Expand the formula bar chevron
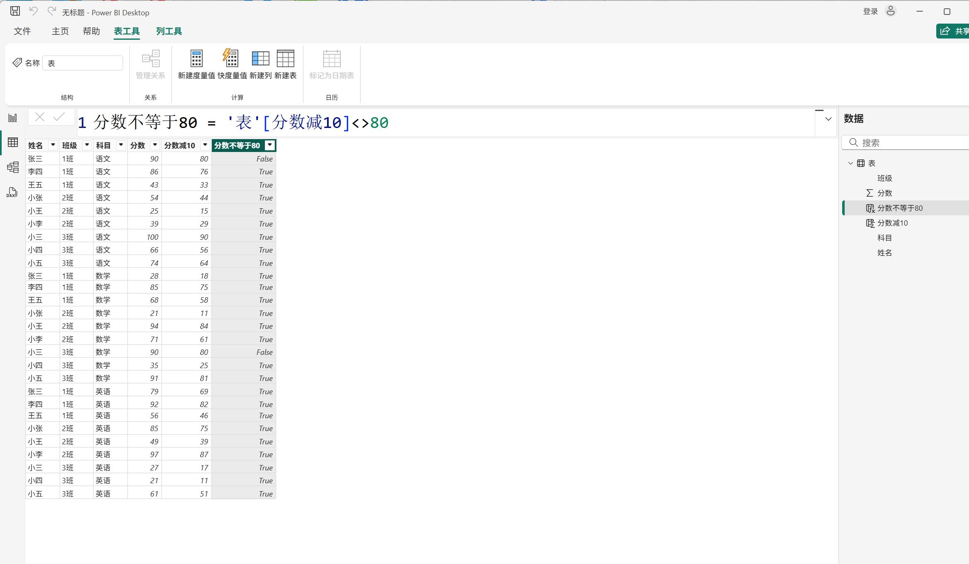969x564 pixels. pyautogui.click(x=828, y=119)
